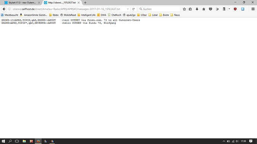Open the Firefox hamburger menu

pos(253,9)
